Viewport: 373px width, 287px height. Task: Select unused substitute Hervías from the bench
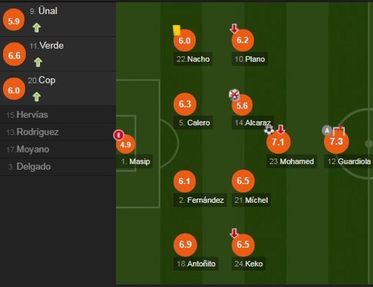[x=32, y=115]
